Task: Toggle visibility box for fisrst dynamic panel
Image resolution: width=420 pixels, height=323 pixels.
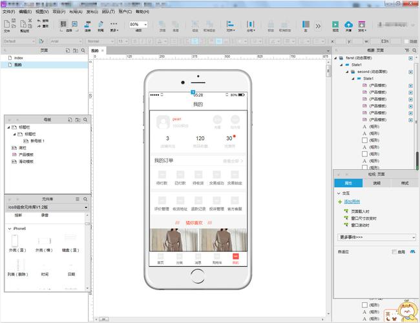Action: click(x=410, y=57)
